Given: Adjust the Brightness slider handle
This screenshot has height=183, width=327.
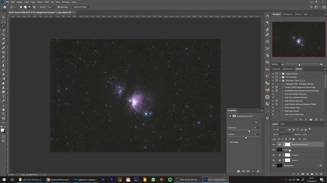Looking at the screenshot, I should coord(249,131).
